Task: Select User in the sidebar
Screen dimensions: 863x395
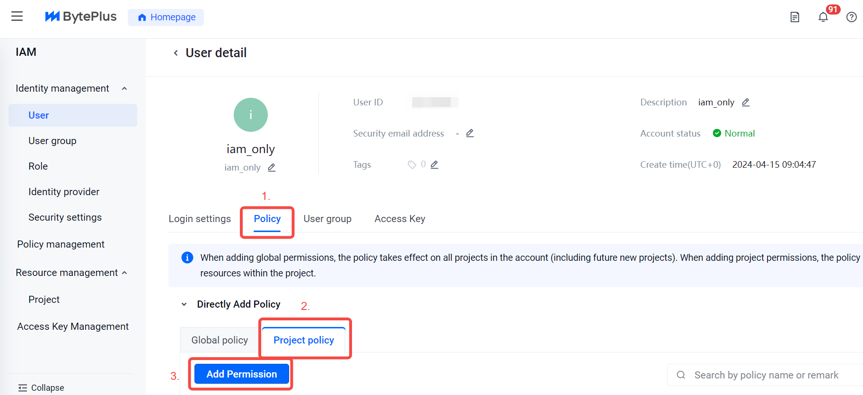Action: (x=73, y=115)
